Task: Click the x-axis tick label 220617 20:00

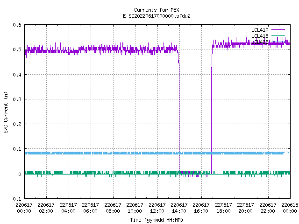Action: (245, 208)
